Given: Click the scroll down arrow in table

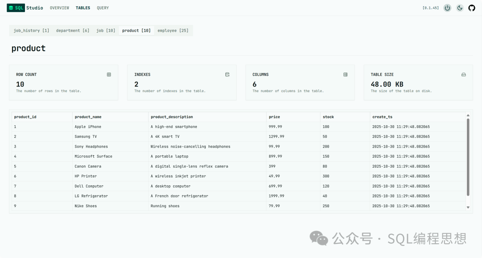Looking at the screenshot, I should [468, 207].
